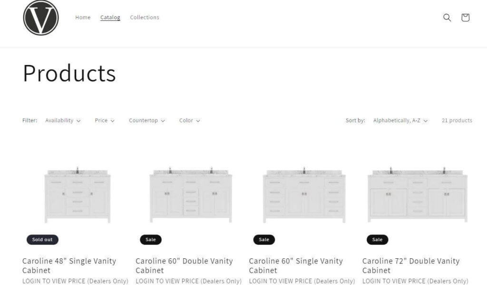This screenshot has height=300, width=487.
Task: Go to the Home menu link
Action: click(x=83, y=18)
